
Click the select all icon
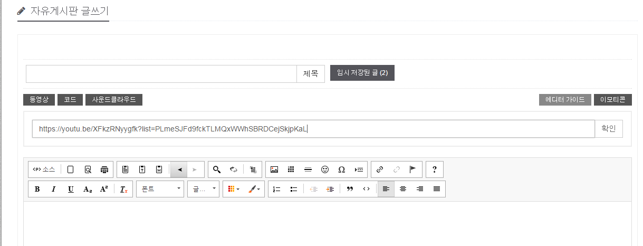(253, 169)
